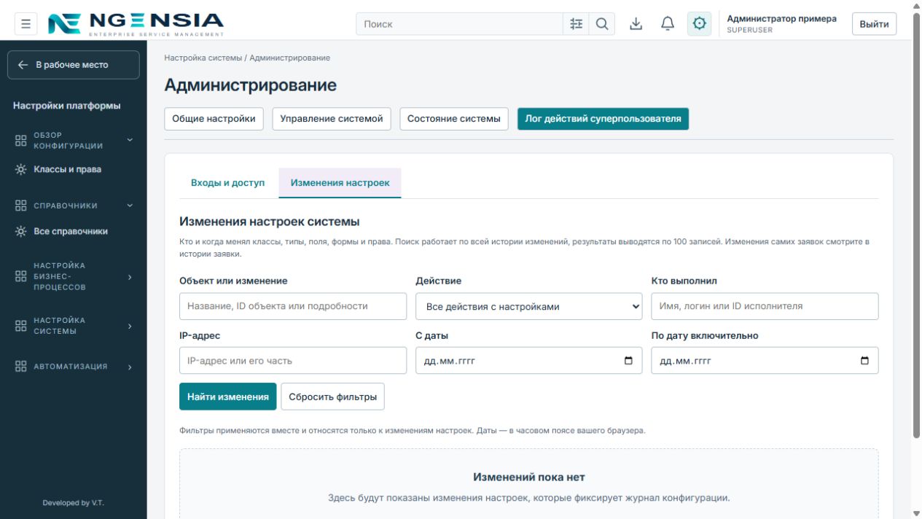Click the Кто выполнил input field
This screenshot has width=922, height=519.
coord(765,306)
